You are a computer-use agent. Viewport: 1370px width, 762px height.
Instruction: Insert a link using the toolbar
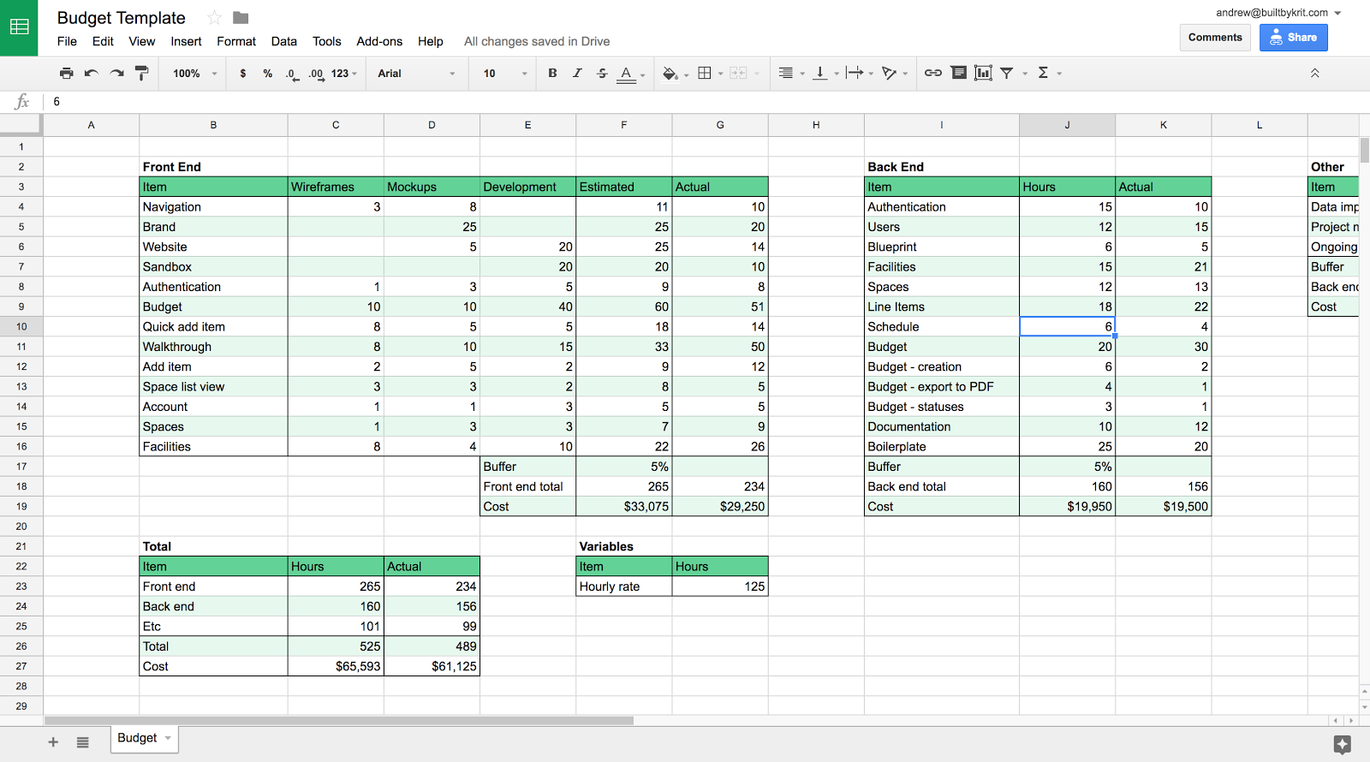click(932, 74)
